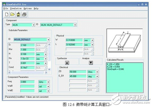Click the microstrip line diagram image

(x=125, y=43)
